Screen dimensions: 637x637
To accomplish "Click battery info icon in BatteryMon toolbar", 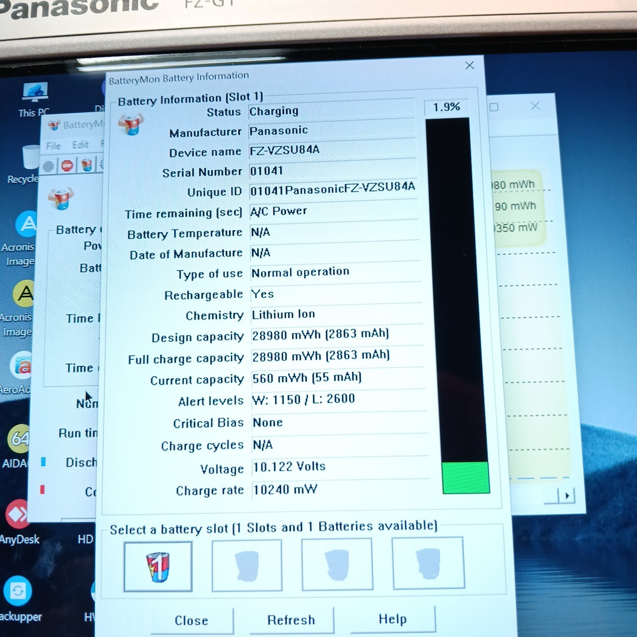I will (87, 165).
